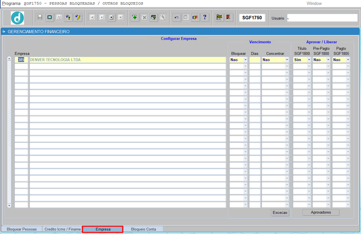361x234 pixels.
Task: Click the delete record X icon
Action: (144, 17)
